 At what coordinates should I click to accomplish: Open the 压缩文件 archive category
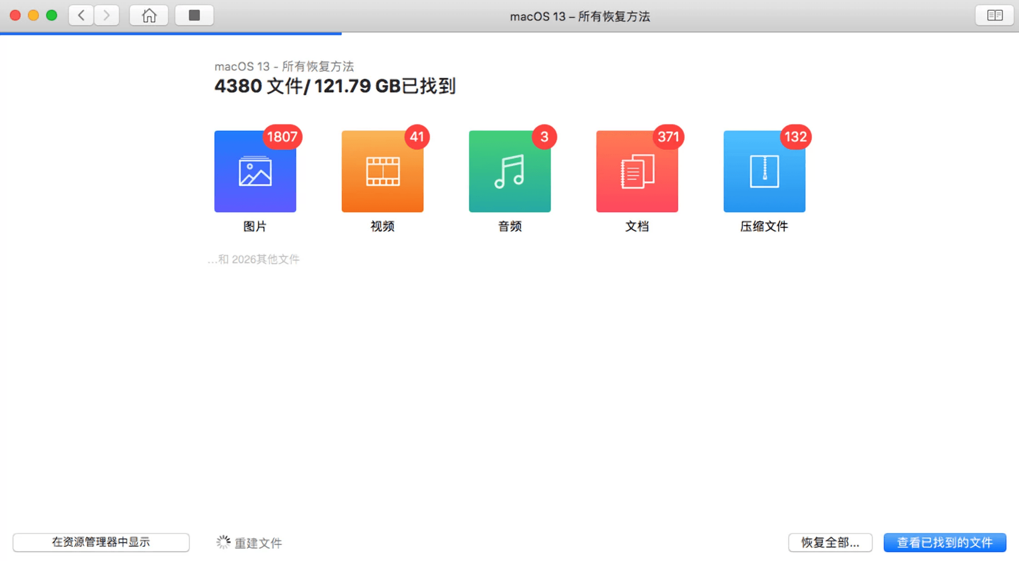pos(764,171)
